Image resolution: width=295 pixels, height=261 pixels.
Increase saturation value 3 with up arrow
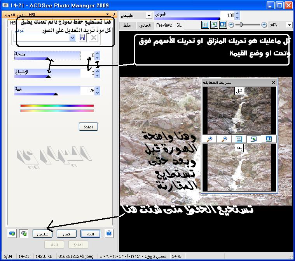click(97, 71)
